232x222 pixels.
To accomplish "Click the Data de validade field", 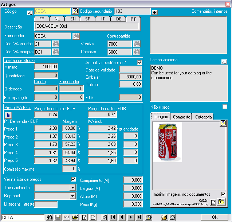I will 131,69.
